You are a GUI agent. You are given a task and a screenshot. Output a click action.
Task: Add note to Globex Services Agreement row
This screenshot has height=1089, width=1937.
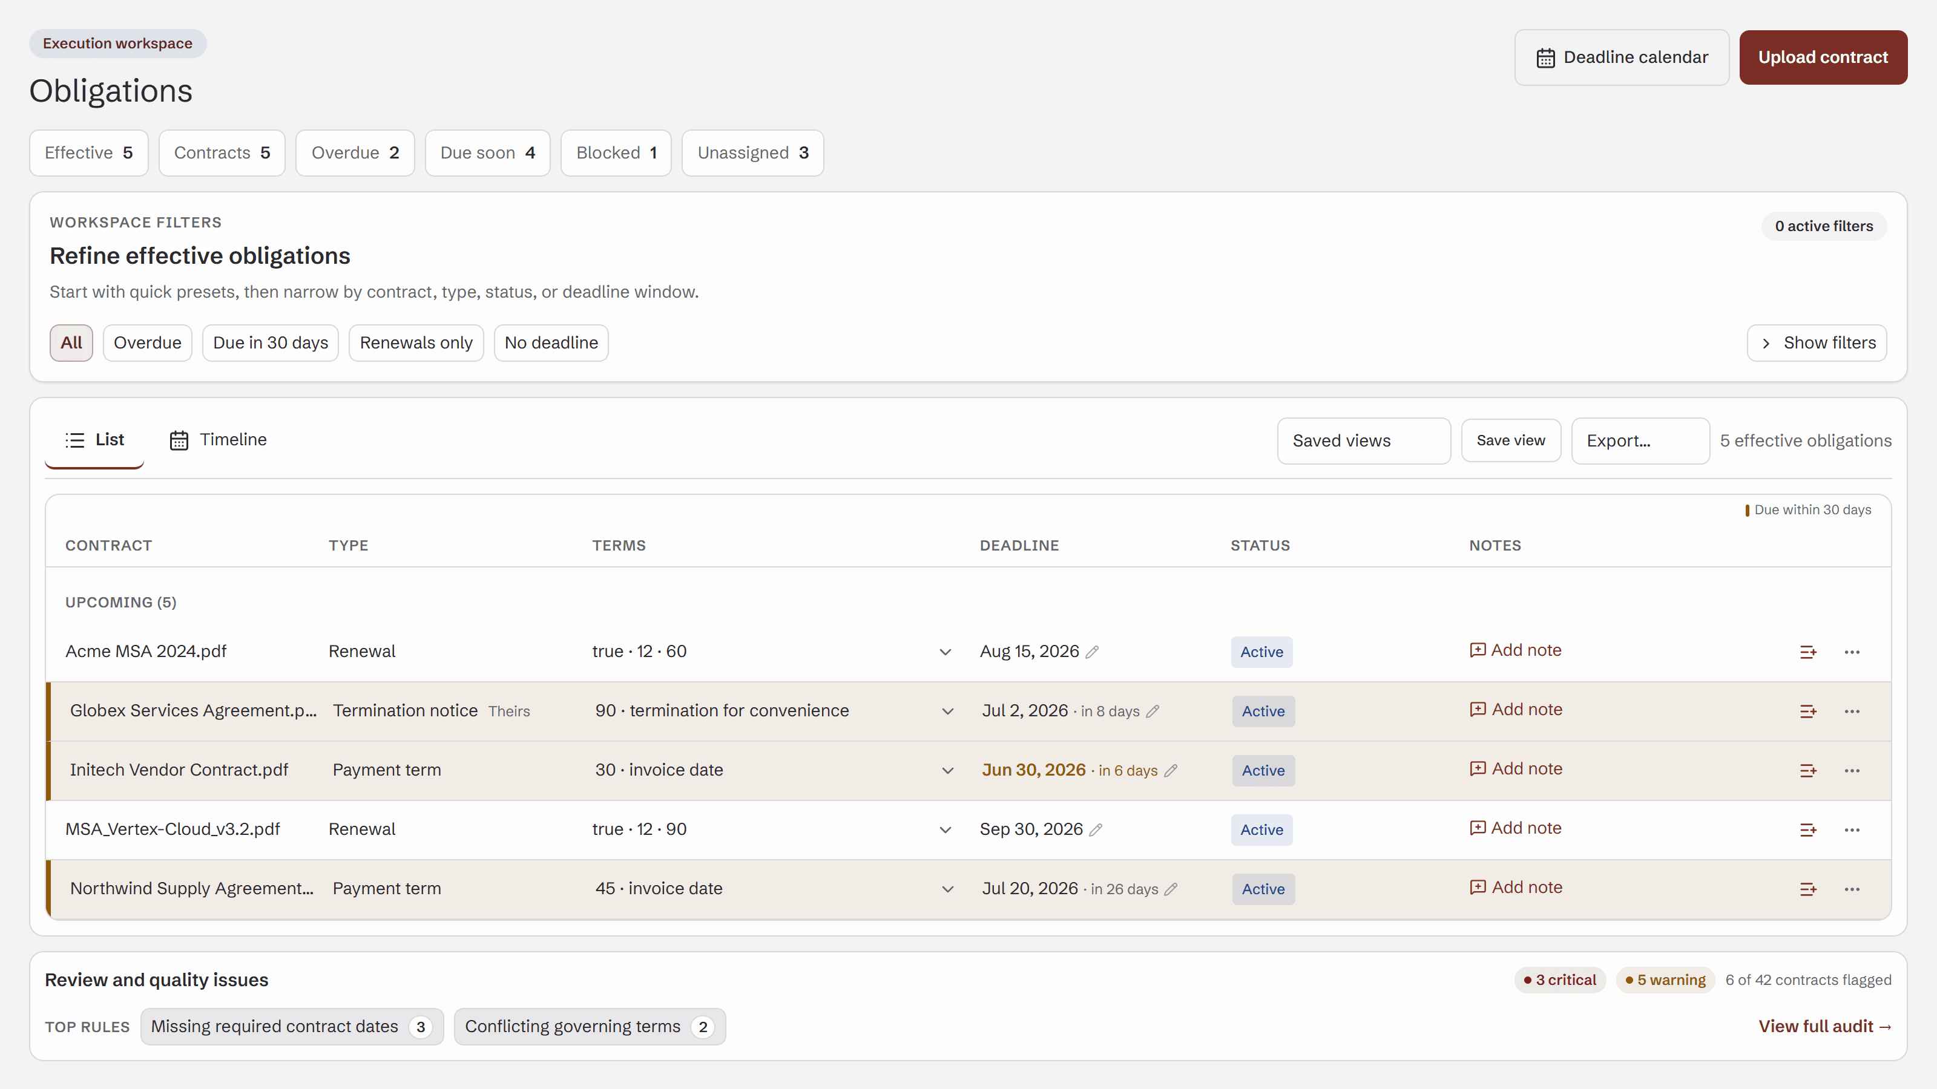pyautogui.click(x=1516, y=710)
